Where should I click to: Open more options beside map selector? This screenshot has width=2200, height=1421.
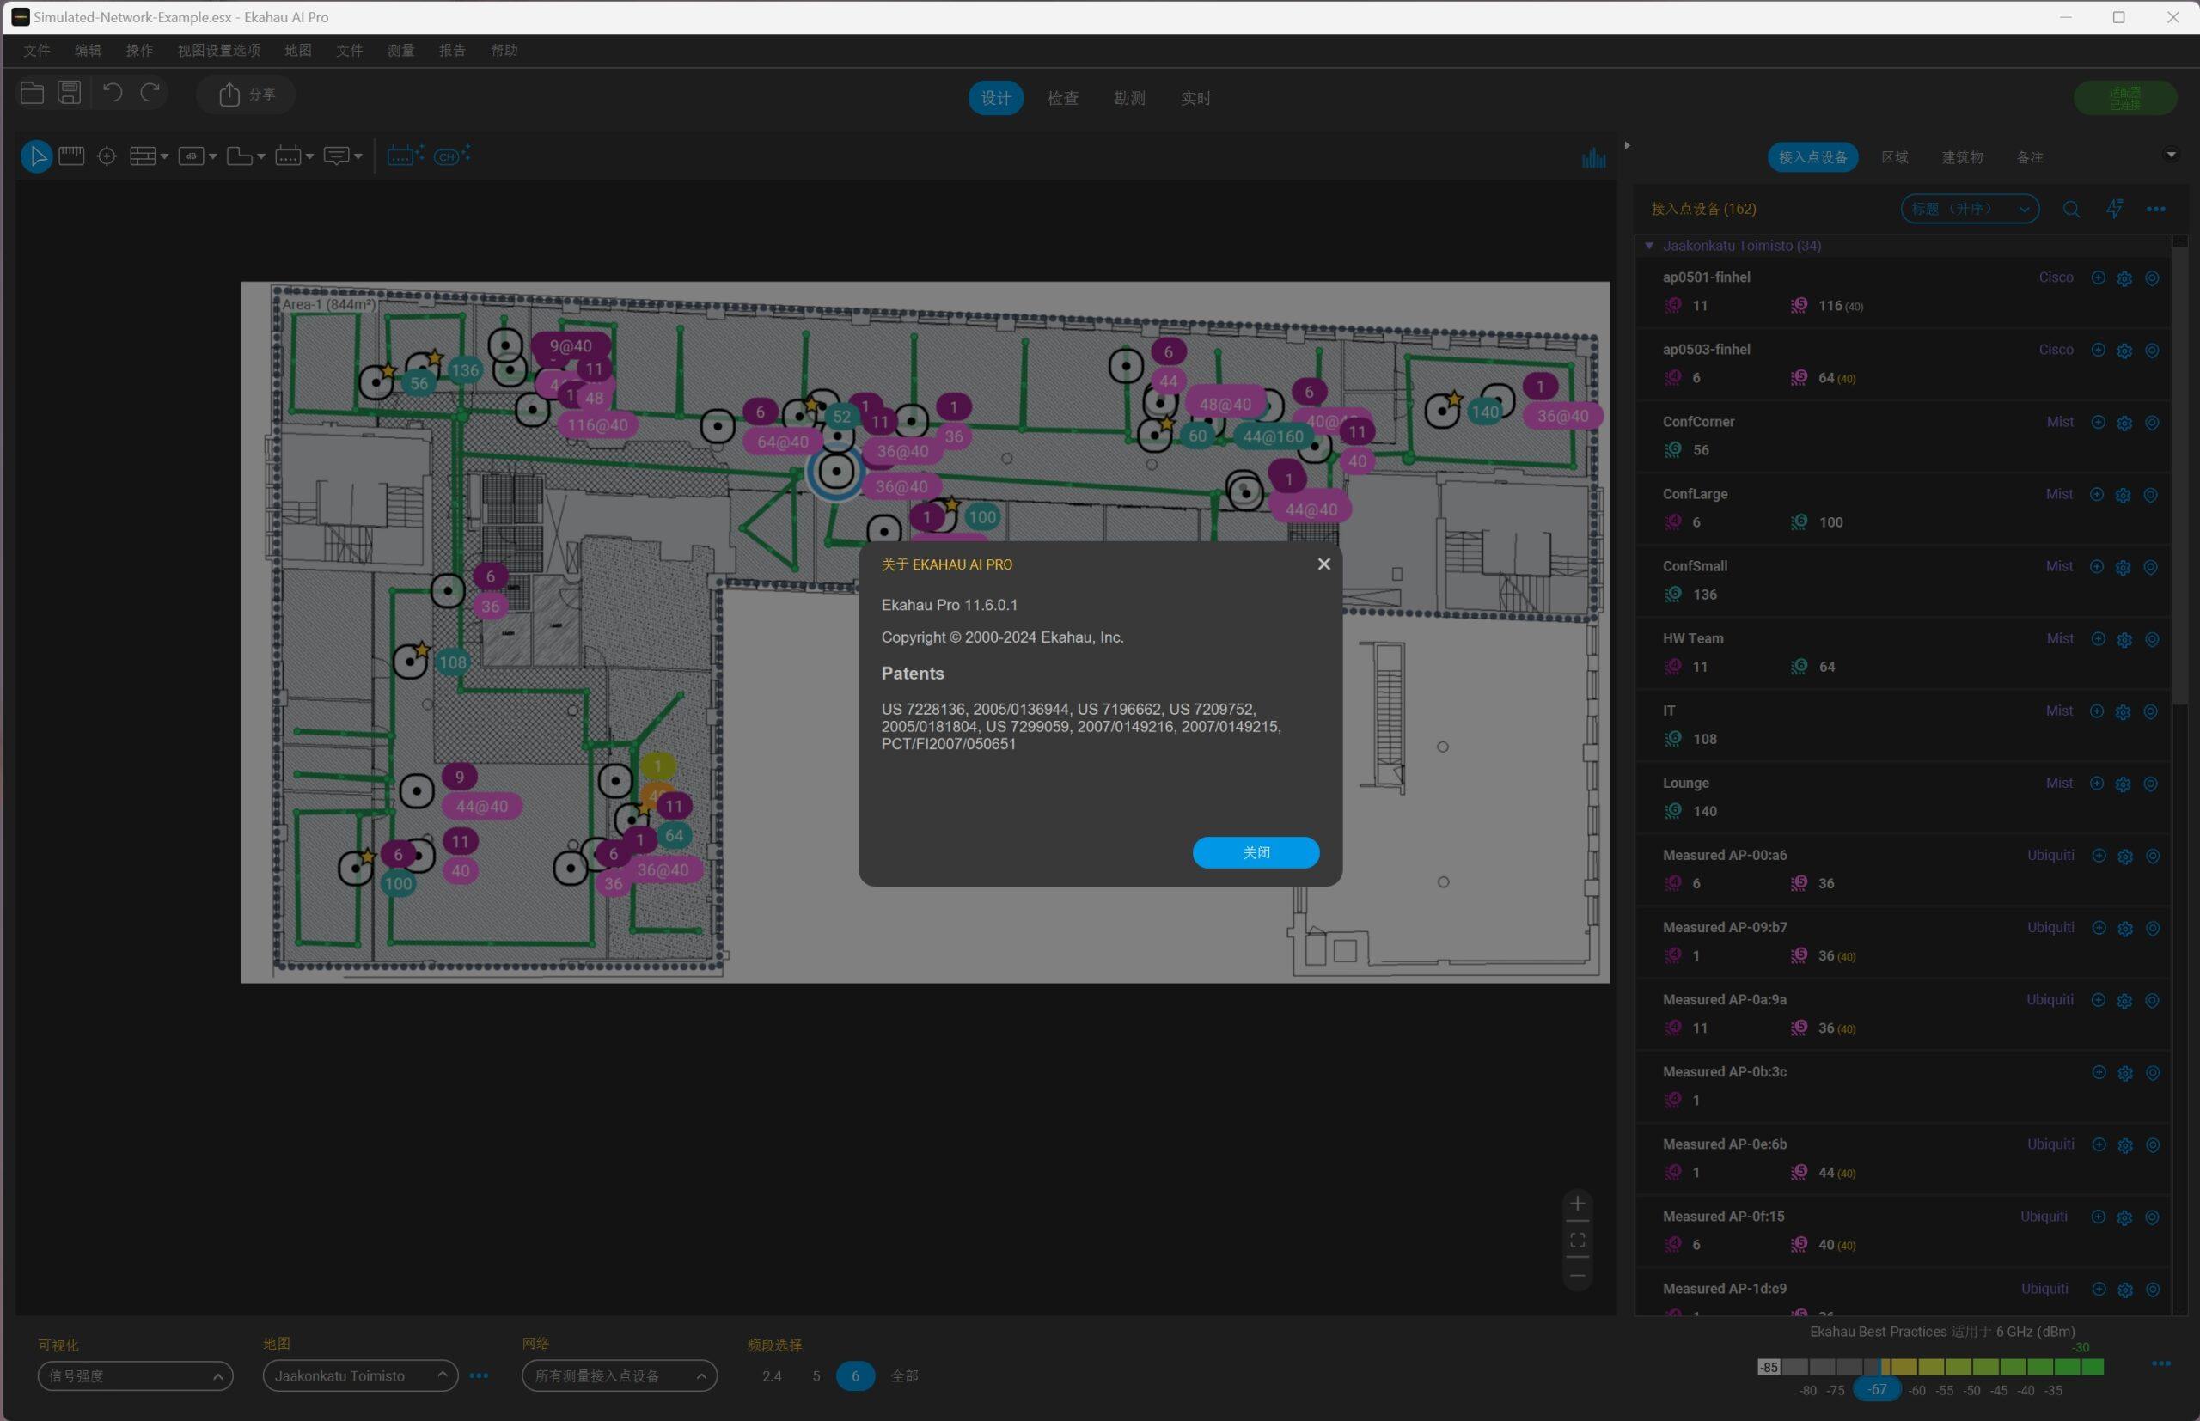coord(478,1375)
